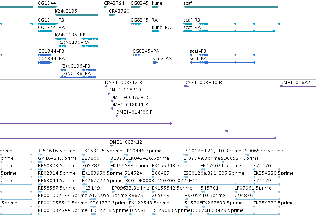The height and width of the screenshot is (216, 316).
Task: Select the LP07961.5prime EST
Action: click(257, 192)
